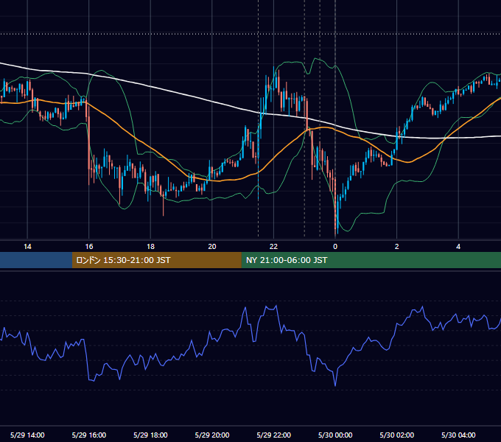The width and height of the screenshot is (501, 442).
Task: Click the 5/30 02:00 date label
Action: tap(397, 435)
